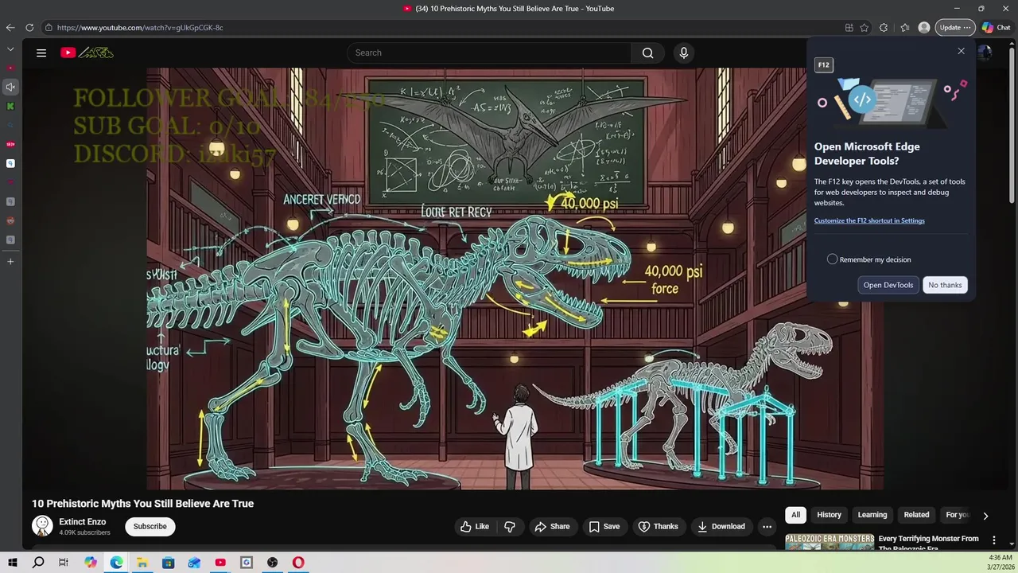This screenshot has width=1018, height=573.
Task: Click the video player area
Action: coord(515,279)
